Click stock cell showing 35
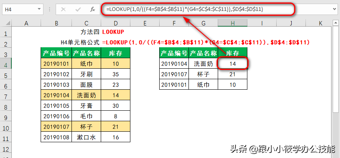Viewport: 340px width, 158px height. point(116,74)
